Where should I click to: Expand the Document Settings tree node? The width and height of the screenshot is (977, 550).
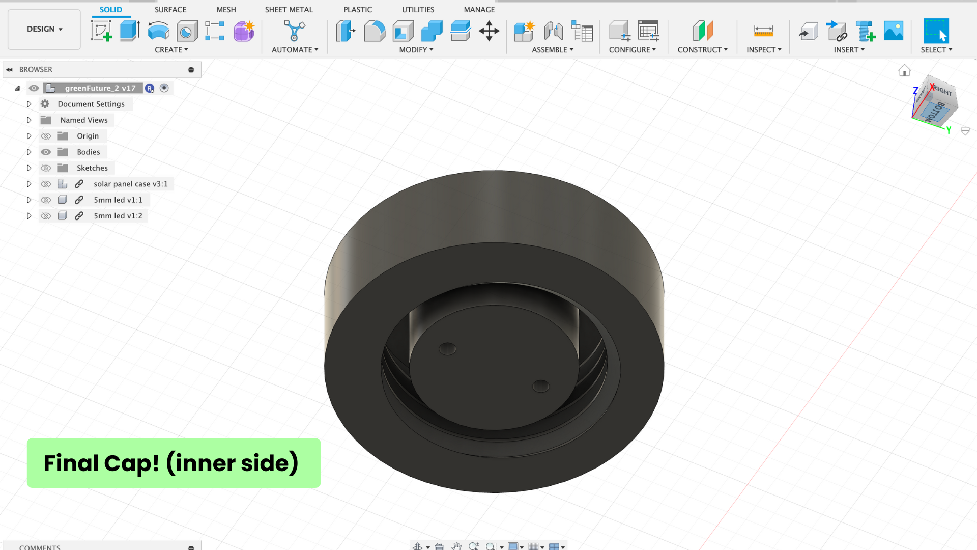coord(29,104)
